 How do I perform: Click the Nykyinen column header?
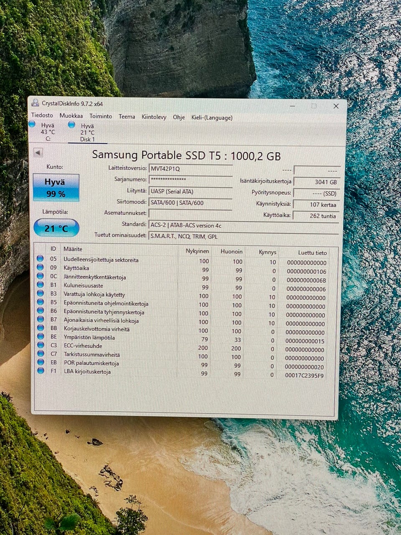pos(198,251)
